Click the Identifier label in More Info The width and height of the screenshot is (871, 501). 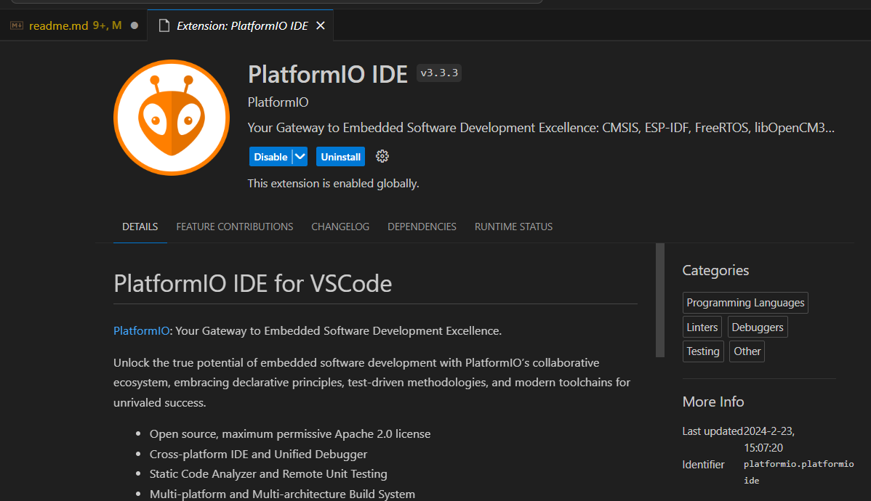tap(703, 465)
